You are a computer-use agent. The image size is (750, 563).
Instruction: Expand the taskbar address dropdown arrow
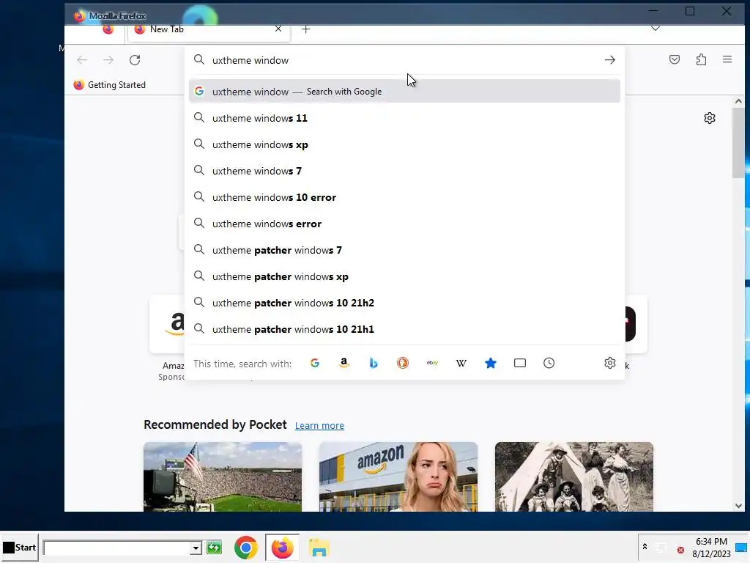pos(195,548)
